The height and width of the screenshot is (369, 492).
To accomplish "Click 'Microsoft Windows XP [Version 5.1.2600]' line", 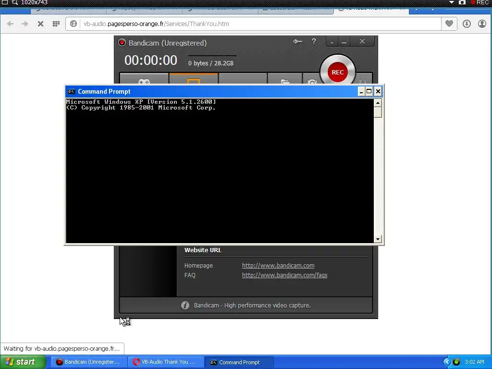I will click(x=141, y=102).
